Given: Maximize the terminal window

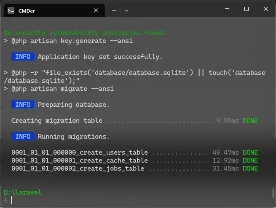Looking at the screenshot, I should [x=247, y=9].
